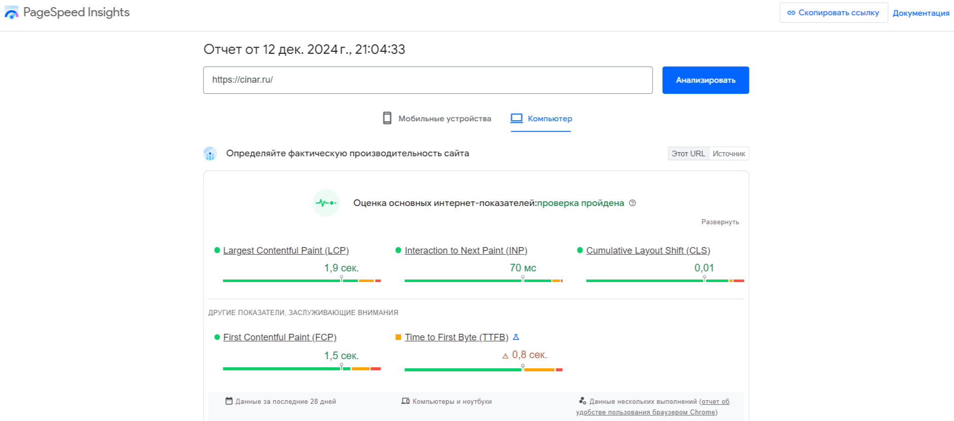Viewport: 954px width, 421px height.
Task: Open Chrome user experience report link
Action: (653, 407)
